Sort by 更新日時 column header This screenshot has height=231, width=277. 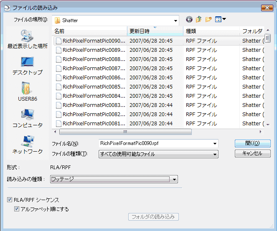pos(155,31)
